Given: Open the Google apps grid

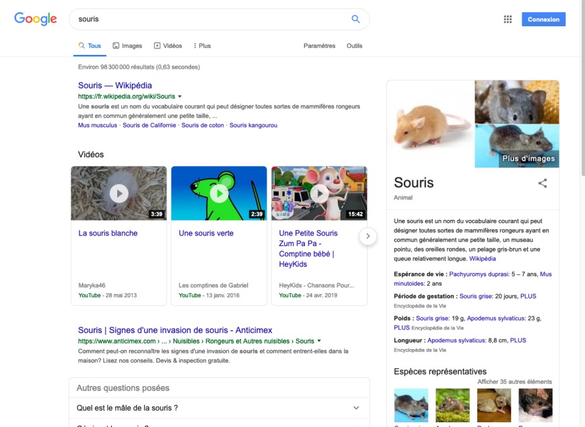Looking at the screenshot, I should (x=508, y=20).
